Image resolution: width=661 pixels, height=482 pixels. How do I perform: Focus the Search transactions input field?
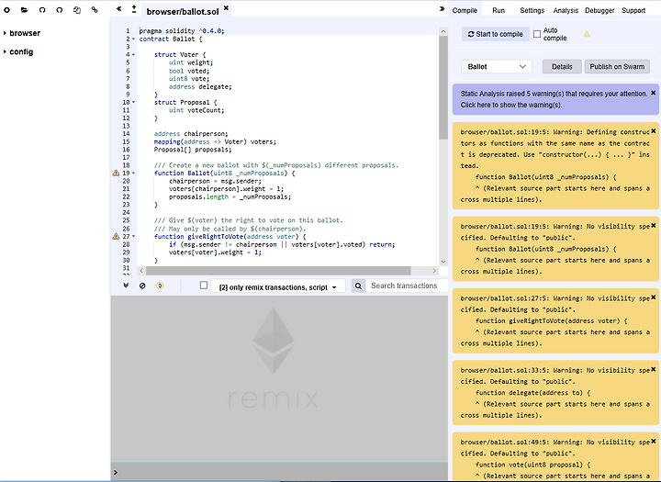tap(407, 286)
